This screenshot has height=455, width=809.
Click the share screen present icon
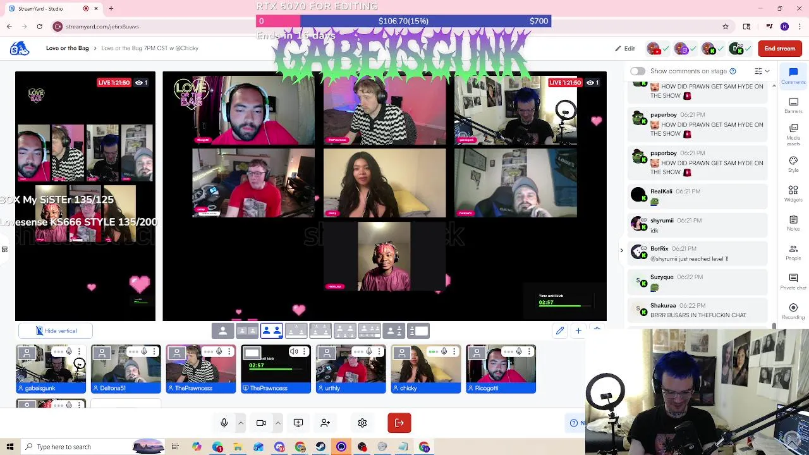coord(298,423)
